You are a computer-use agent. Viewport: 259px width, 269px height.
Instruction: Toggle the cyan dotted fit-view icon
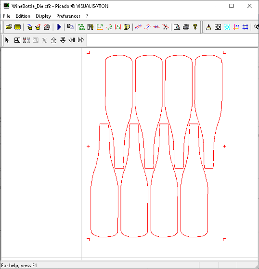[x=227, y=27]
